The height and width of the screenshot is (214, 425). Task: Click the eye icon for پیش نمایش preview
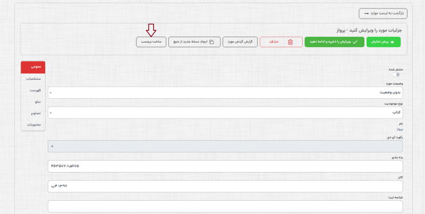point(393,42)
